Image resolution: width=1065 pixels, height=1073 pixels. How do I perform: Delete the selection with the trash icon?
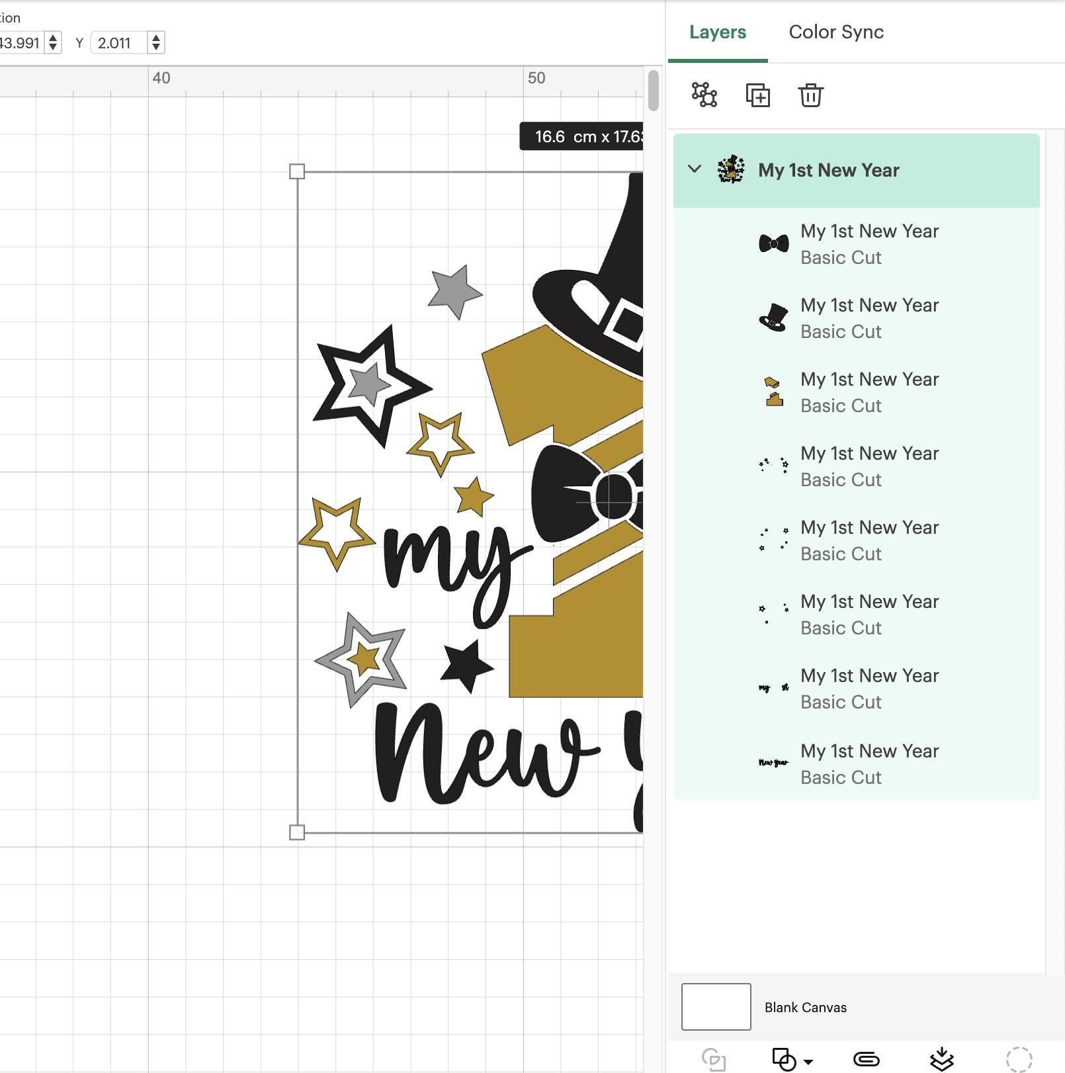tap(811, 95)
